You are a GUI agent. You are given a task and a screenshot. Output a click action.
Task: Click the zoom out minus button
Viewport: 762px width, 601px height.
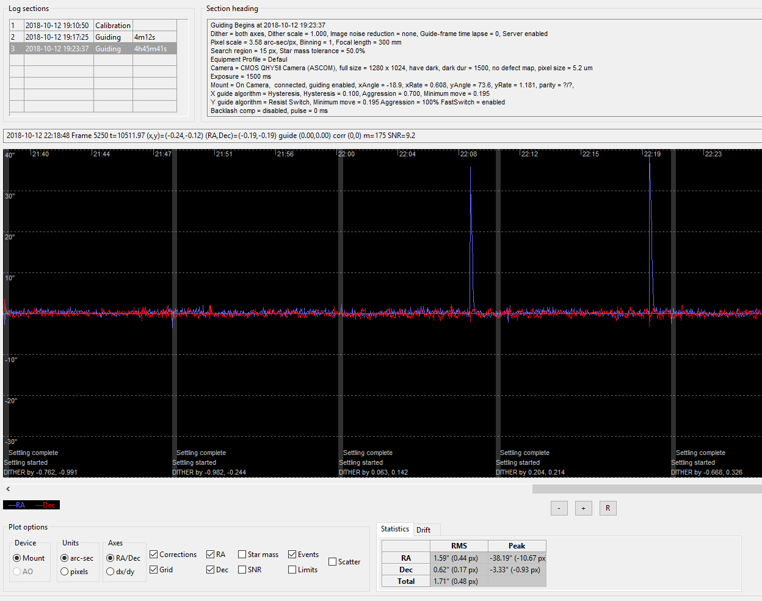click(x=559, y=508)
